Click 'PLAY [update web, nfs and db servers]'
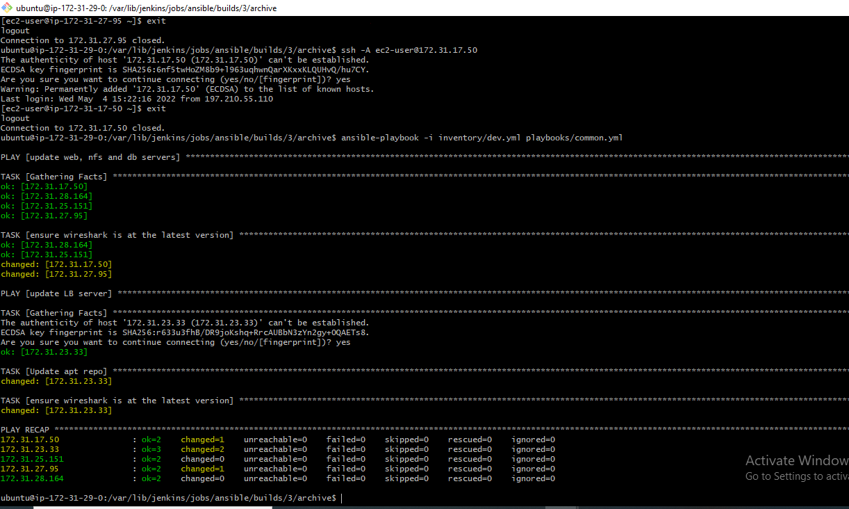 (x=90, y=157)
